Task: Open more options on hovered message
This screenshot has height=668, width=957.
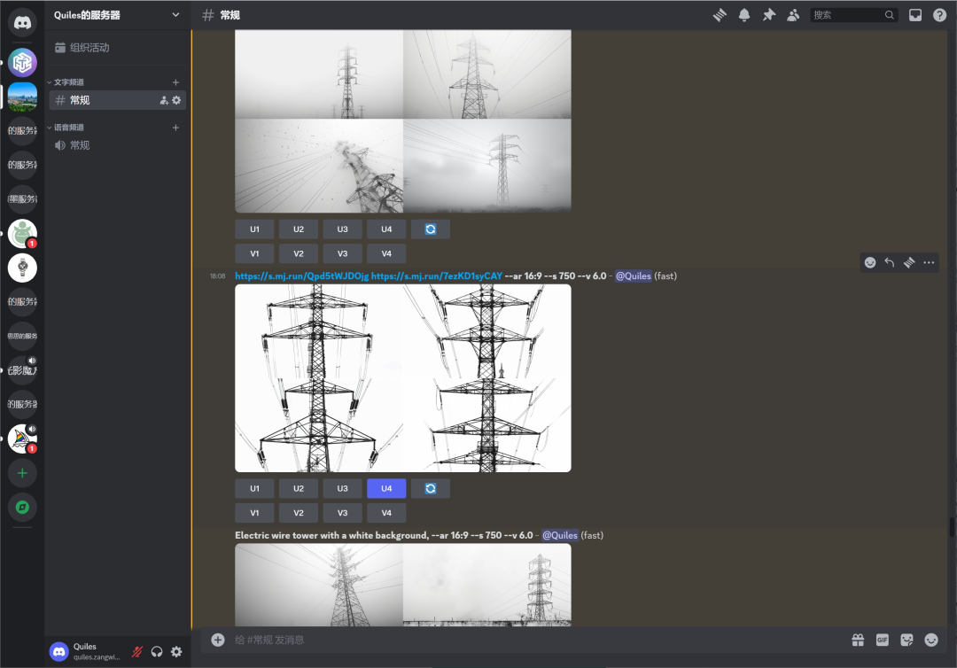Action: coord(929,262)
